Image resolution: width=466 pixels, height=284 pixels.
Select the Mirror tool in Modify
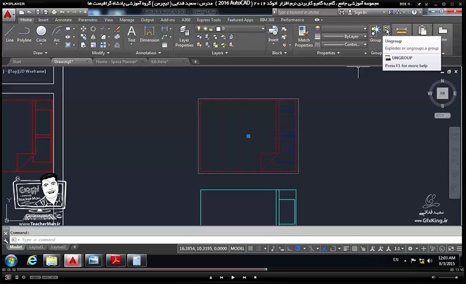click(x=93, y=37)
